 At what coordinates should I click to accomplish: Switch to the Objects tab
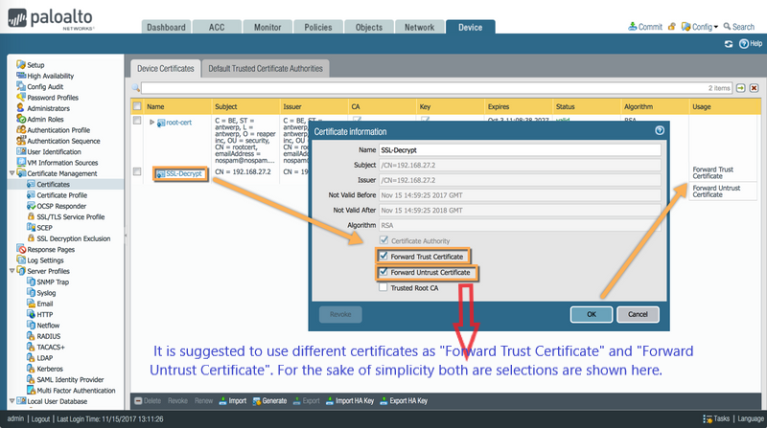pyautogui.click(x=369, y=28)
